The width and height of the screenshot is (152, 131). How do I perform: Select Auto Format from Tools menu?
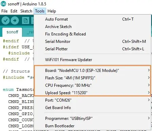pos(93,19)
